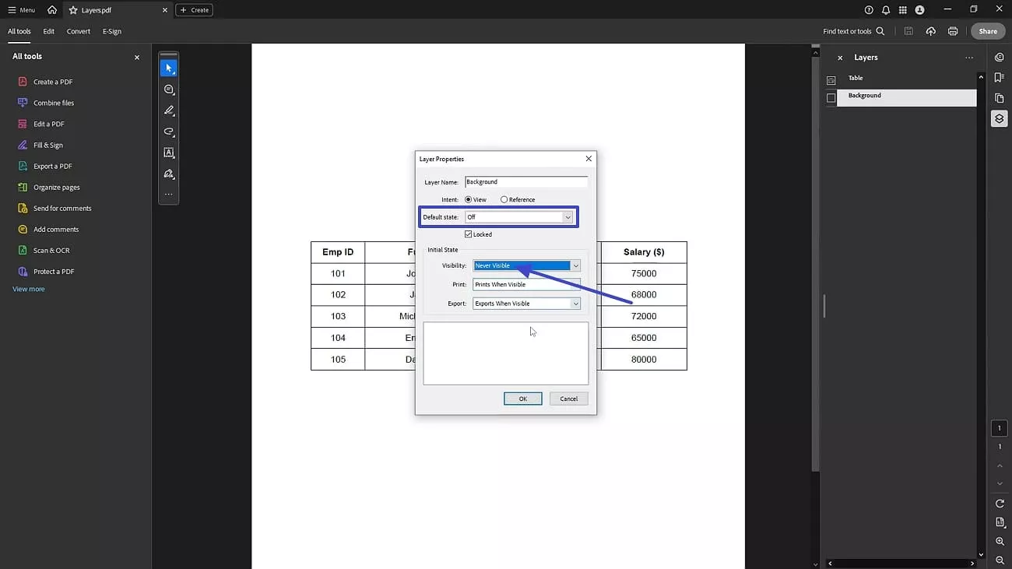Enable the Locked checkbox
1012x569 pixels.
(470, 234)
